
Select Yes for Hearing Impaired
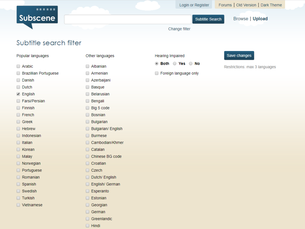point(175,64)
